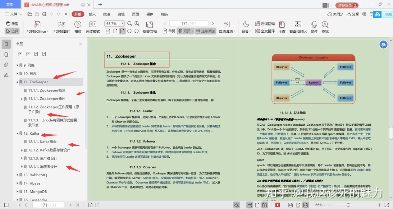This screenshot has height=209, width=393.
Task: Click the zoom in magnifier in toolbar
Action: coord(137,24)
